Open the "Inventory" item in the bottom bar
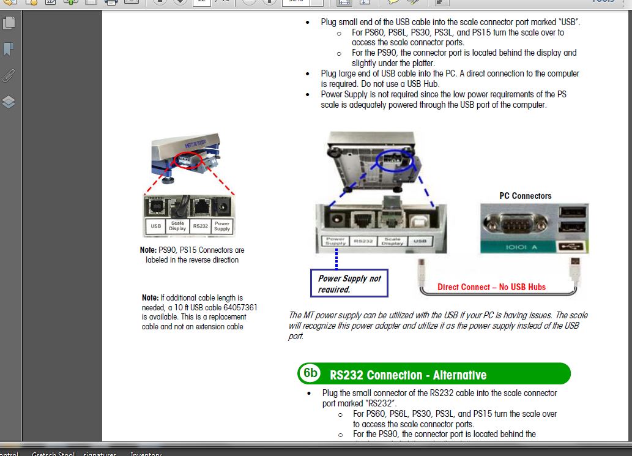Image resolution: width=632 pixels, height=456 pixels. click(x=146, y=453)
